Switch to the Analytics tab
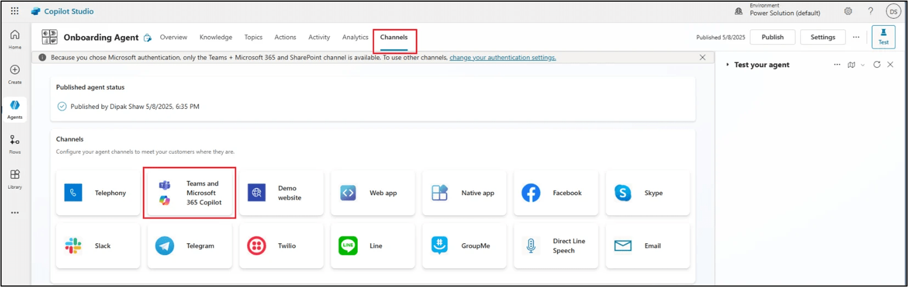This screenshot has width=908, height=287. pos(355,37)
